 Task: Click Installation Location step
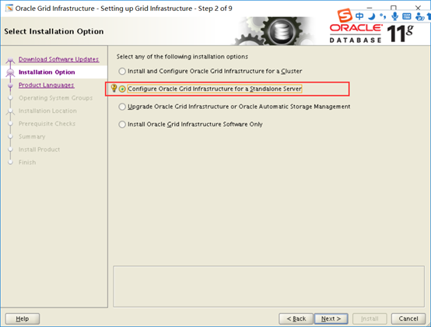(47, 111)
